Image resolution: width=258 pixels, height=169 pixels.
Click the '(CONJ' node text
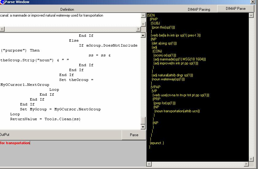[157, 51]
